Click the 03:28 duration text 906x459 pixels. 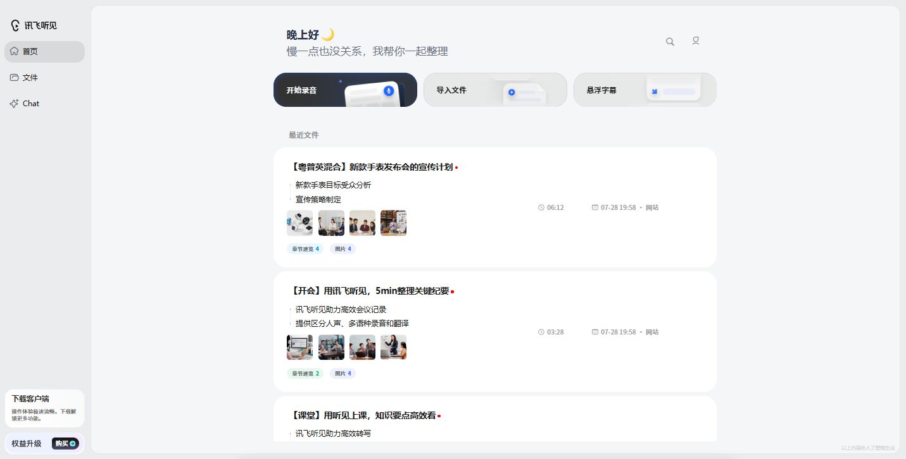[x=555, y=332]
